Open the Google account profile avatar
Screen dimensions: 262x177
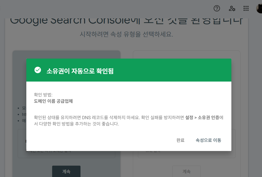tap(259, 8)
